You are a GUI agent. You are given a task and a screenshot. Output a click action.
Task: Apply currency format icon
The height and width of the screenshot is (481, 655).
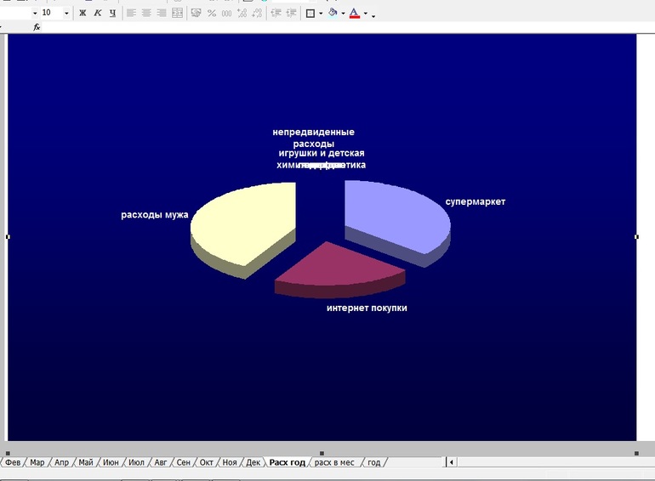(x=196, y=13)
